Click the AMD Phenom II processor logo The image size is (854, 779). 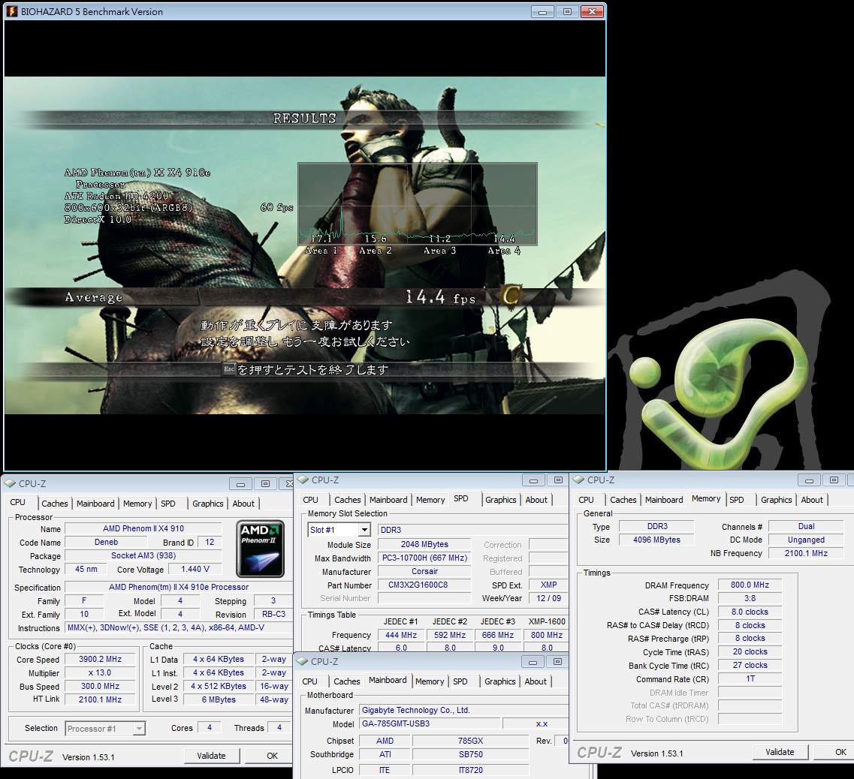[x=261, y=549]
